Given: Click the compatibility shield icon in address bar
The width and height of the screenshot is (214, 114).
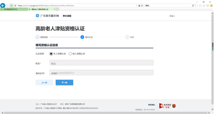Looking at the screenshot, I should pos(12,6).
